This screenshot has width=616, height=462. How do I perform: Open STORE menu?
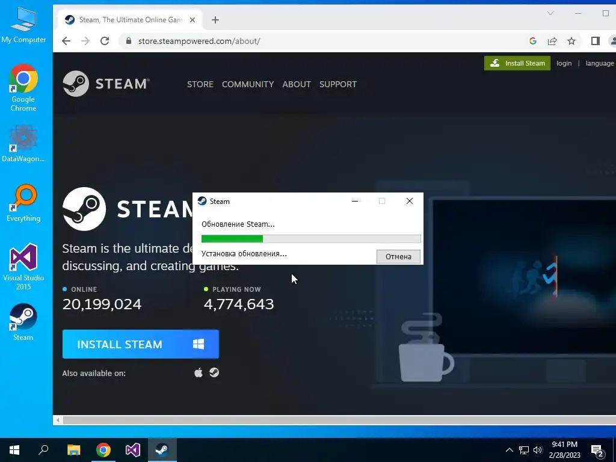[200, 84]
